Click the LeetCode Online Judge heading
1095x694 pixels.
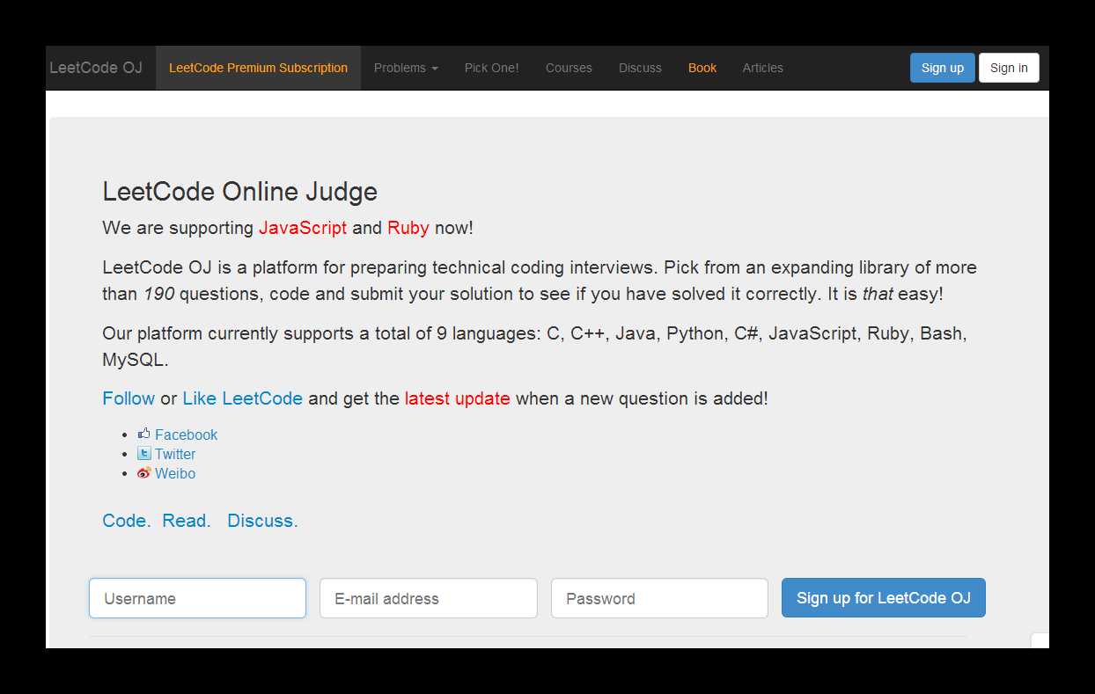coord(239,192)
